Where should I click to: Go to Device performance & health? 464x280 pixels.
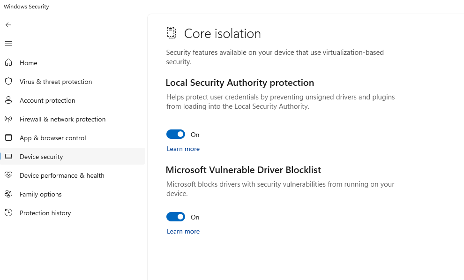(x=62, y=175)
